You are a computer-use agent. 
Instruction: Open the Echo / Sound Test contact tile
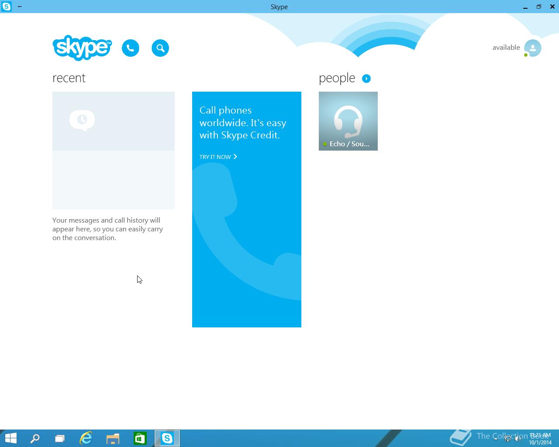pos(348,121)
